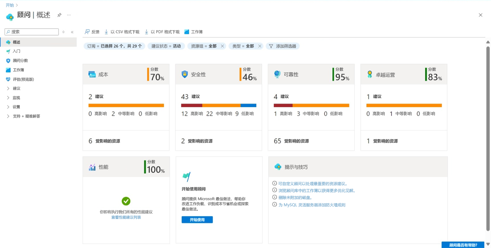Click the 性能 chart icon
The width and height of the screenshot is (491, 248).
click(92, 167)
